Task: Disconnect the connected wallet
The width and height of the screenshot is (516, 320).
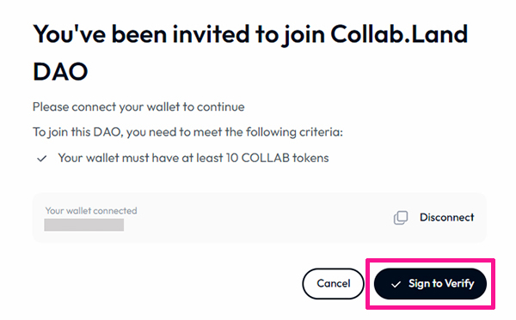Action: tap(446, 217)
